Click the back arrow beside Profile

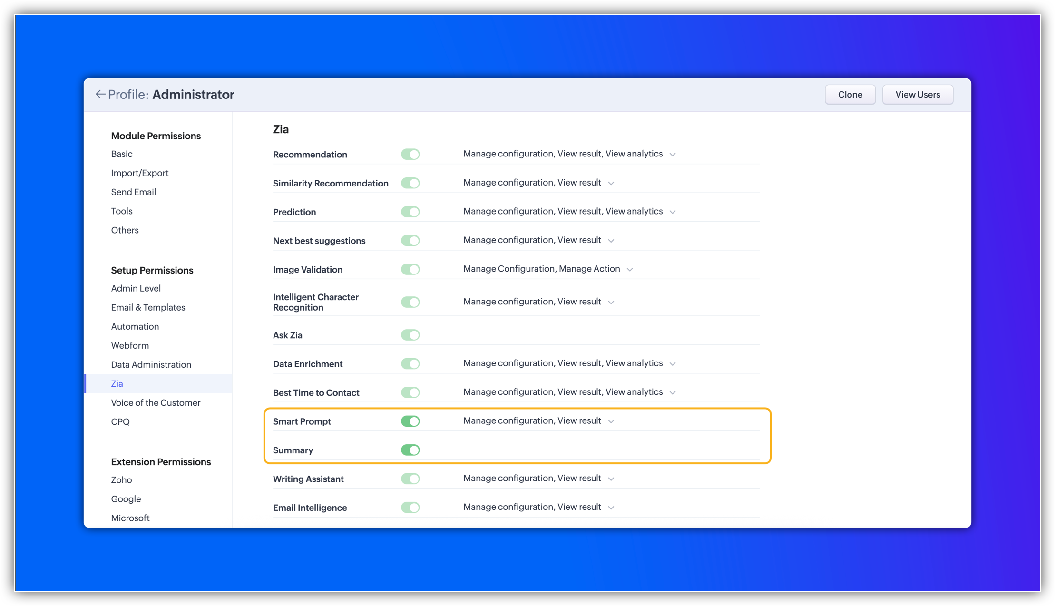coord(100,94)
